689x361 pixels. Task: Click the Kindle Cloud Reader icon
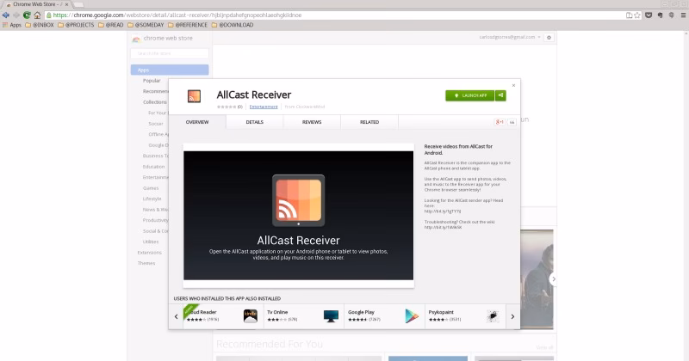click(251, 315)
